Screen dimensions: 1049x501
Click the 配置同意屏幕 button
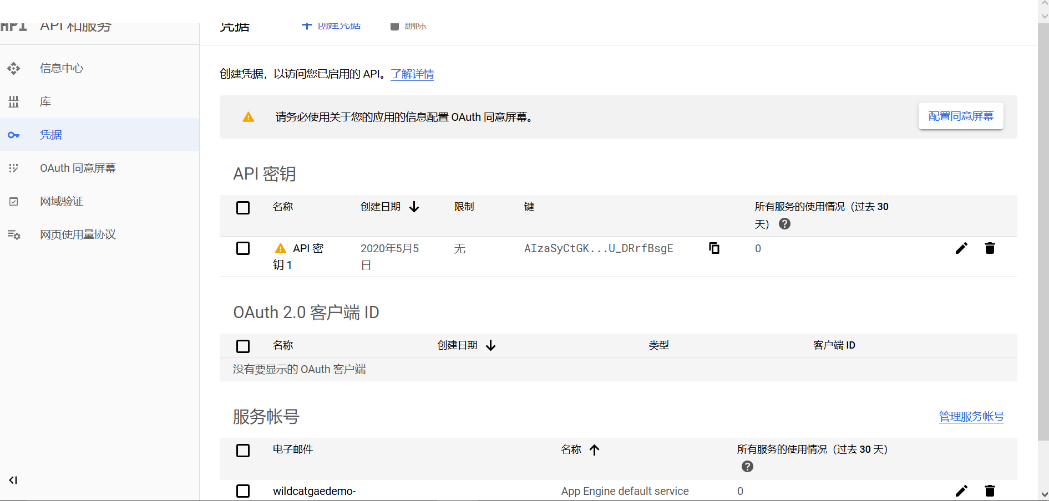[x=961, y=116]
